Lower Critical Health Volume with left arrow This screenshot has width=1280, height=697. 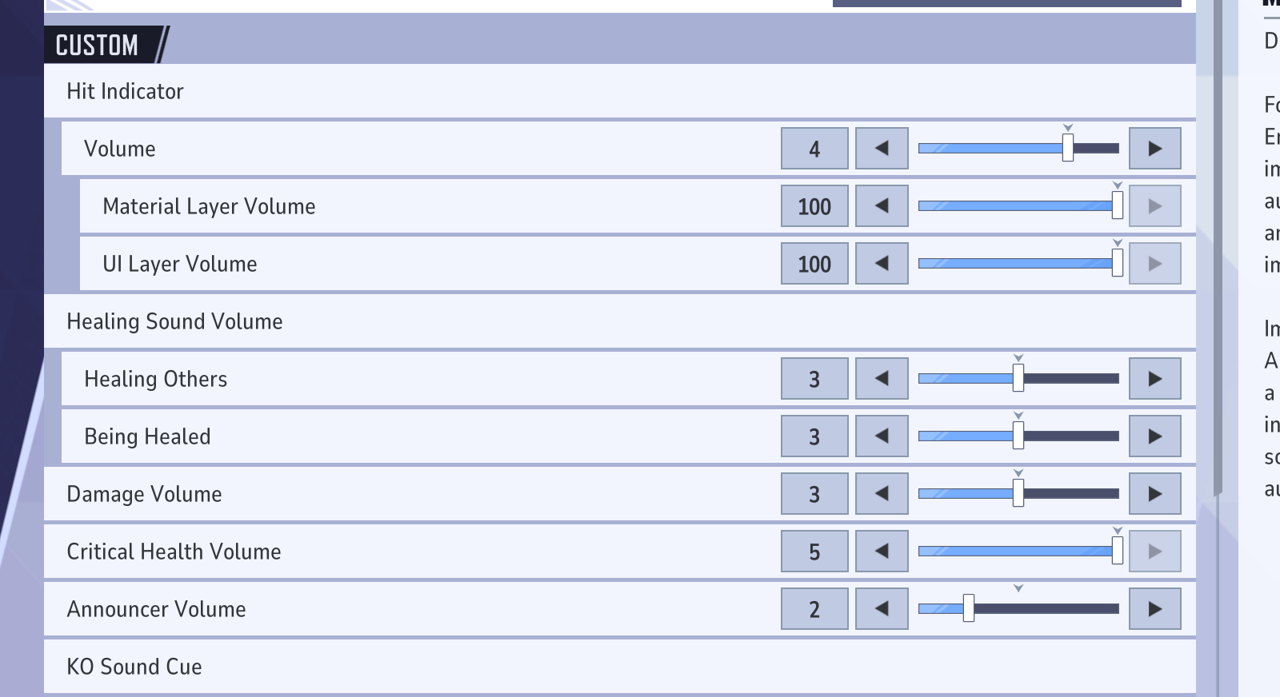882,552
